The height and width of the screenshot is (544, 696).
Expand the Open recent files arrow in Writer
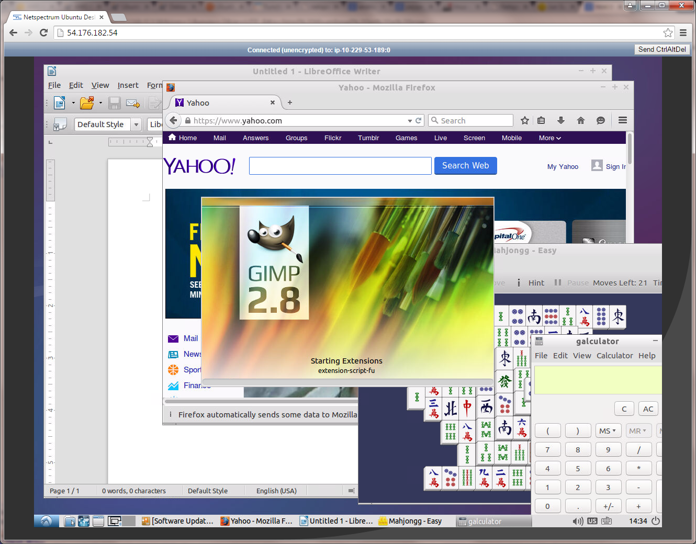click(101, 103)
